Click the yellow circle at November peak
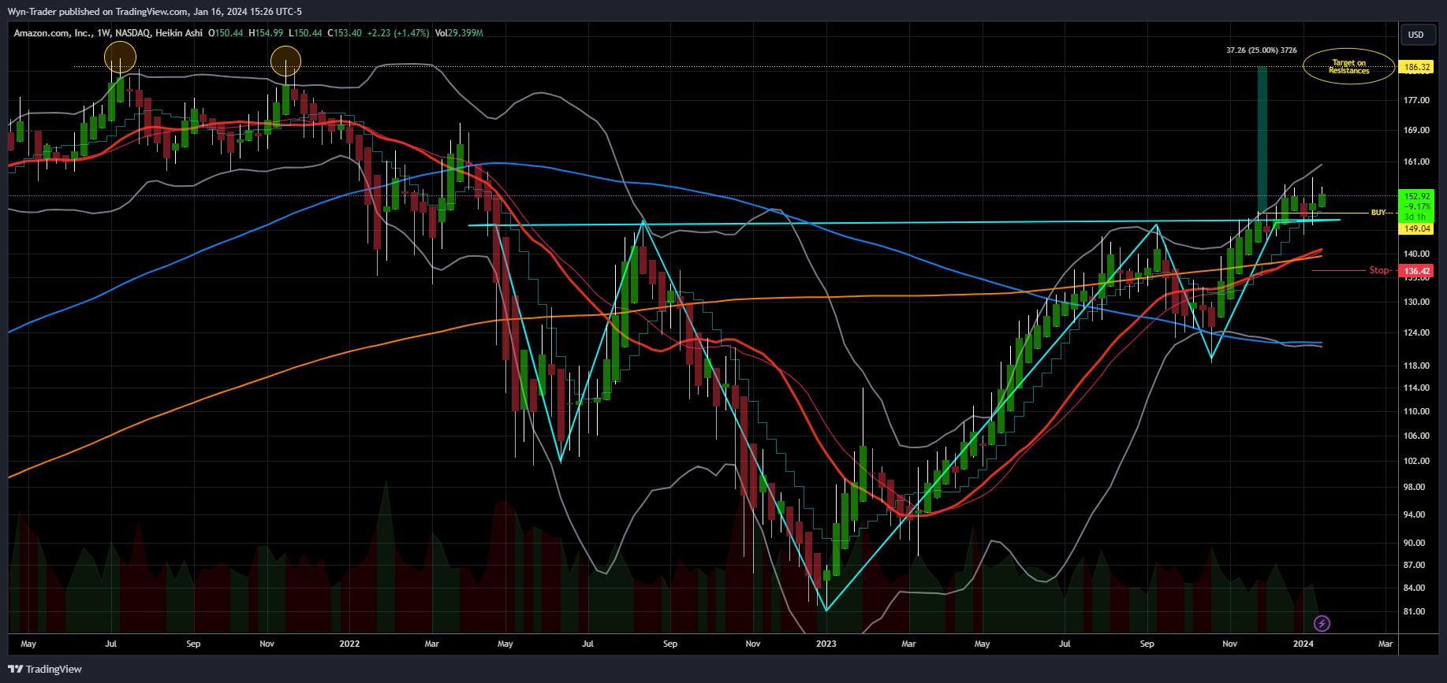1447x683 pixels. tap(285, 61)
